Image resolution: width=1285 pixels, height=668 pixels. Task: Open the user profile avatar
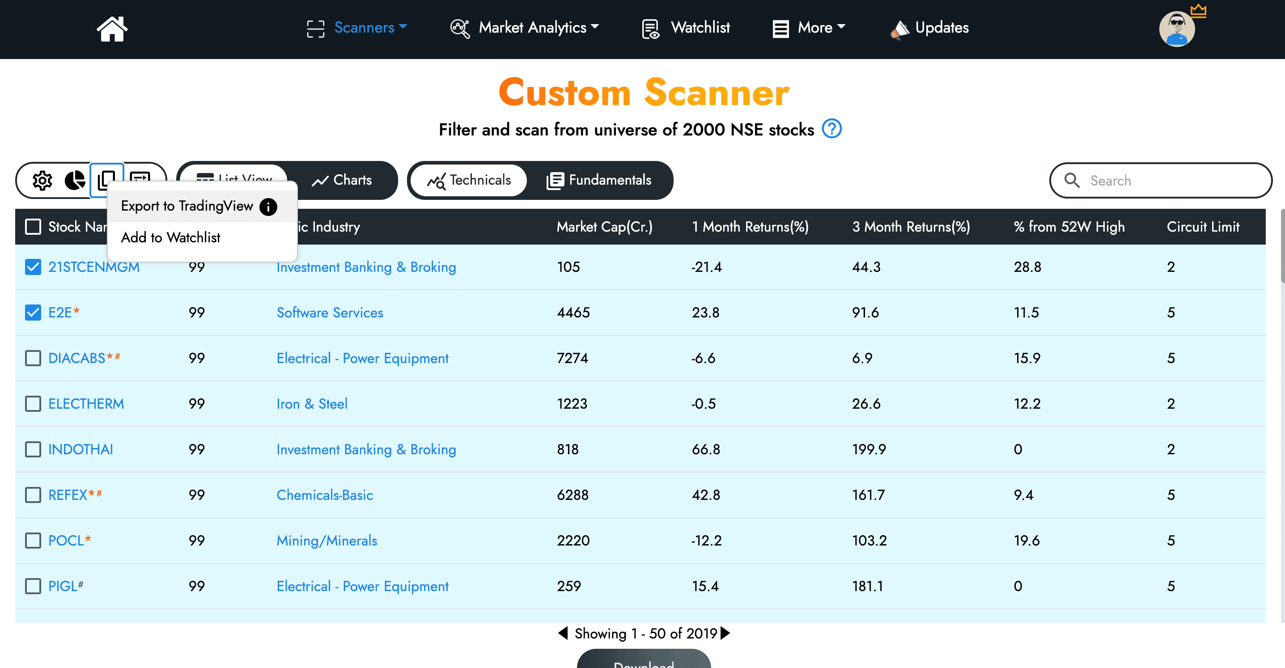[x=1176, y=29]
